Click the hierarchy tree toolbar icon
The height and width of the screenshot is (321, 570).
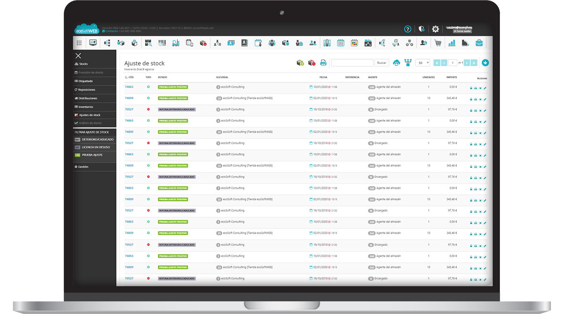click(107, 43)
